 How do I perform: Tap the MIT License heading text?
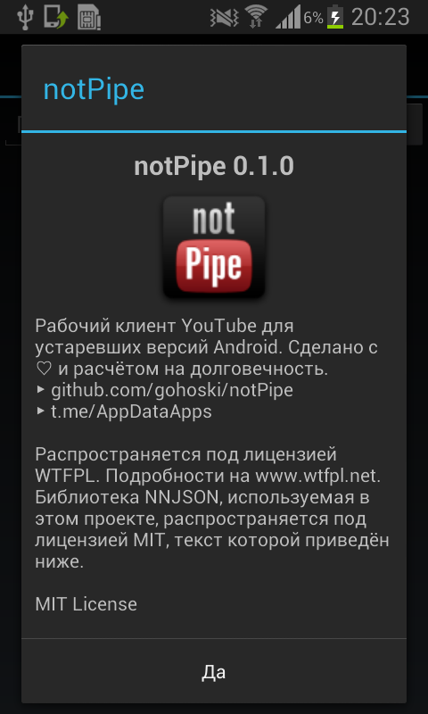pyautogui.click(x=86, y=604)
